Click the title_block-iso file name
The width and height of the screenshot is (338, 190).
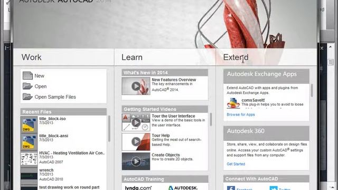52,119
